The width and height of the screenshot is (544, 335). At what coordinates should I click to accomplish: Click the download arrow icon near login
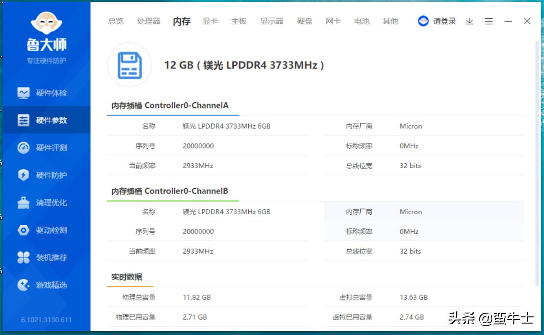click(469, 21)
